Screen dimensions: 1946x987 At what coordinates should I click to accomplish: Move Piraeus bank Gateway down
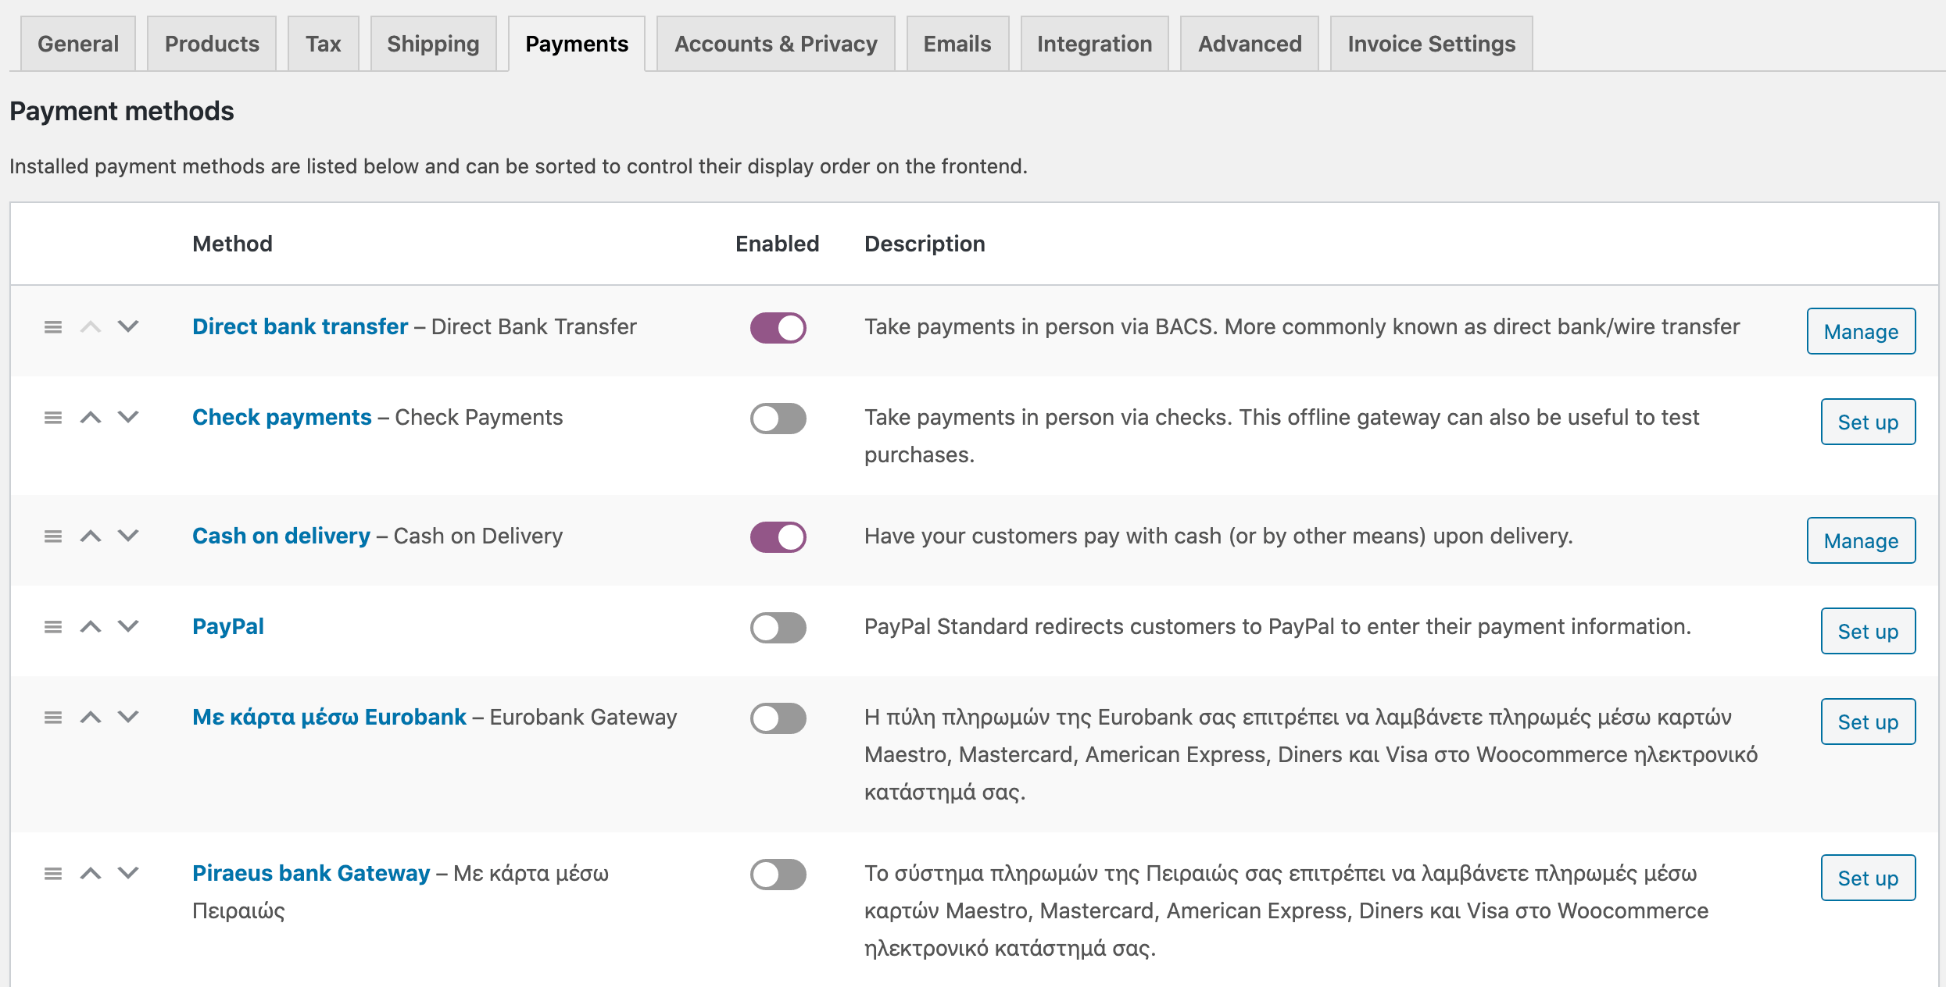(128, 873)
